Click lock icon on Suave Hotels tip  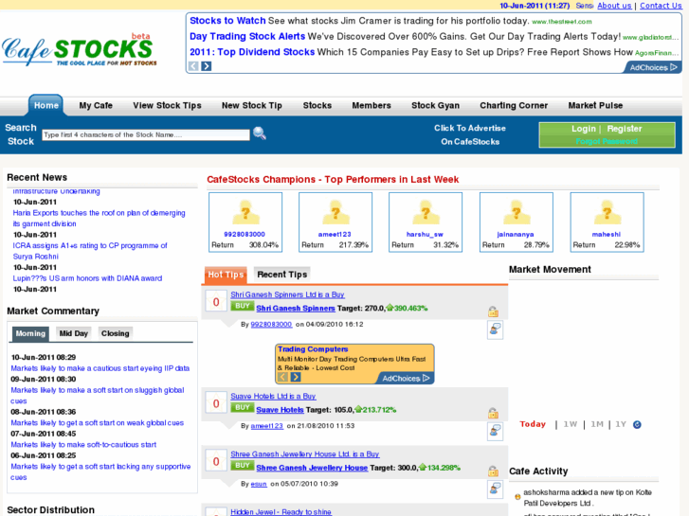coord(493,413)
